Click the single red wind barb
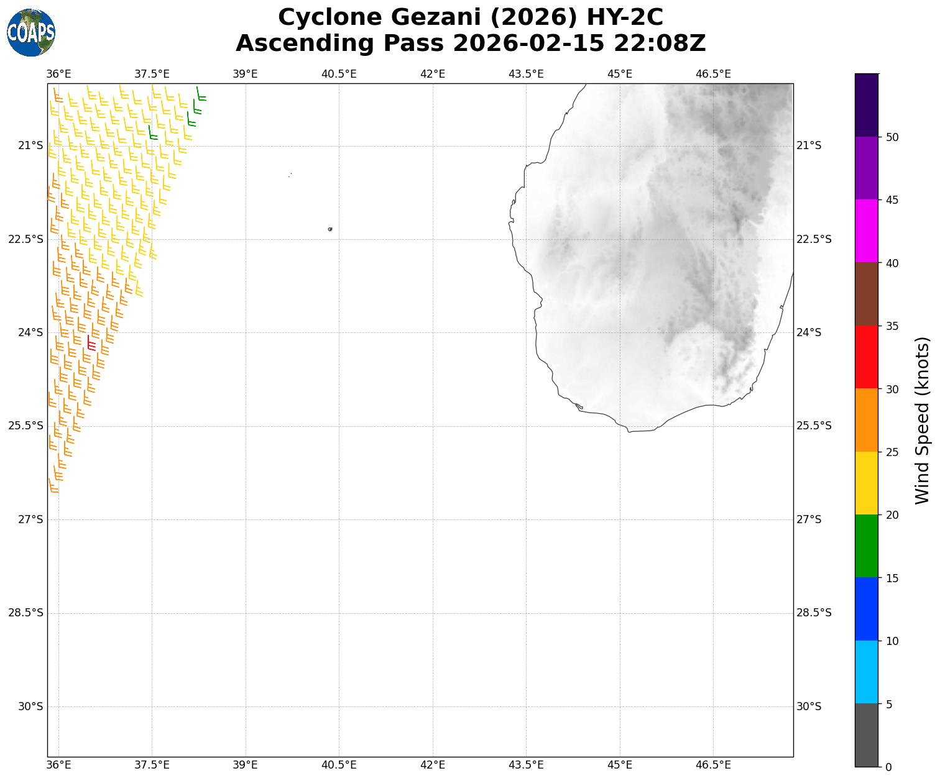 click(x=91, y=344)
